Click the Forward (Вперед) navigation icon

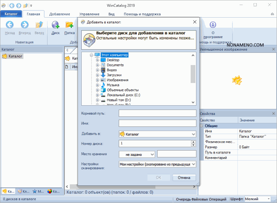(24, 25)
